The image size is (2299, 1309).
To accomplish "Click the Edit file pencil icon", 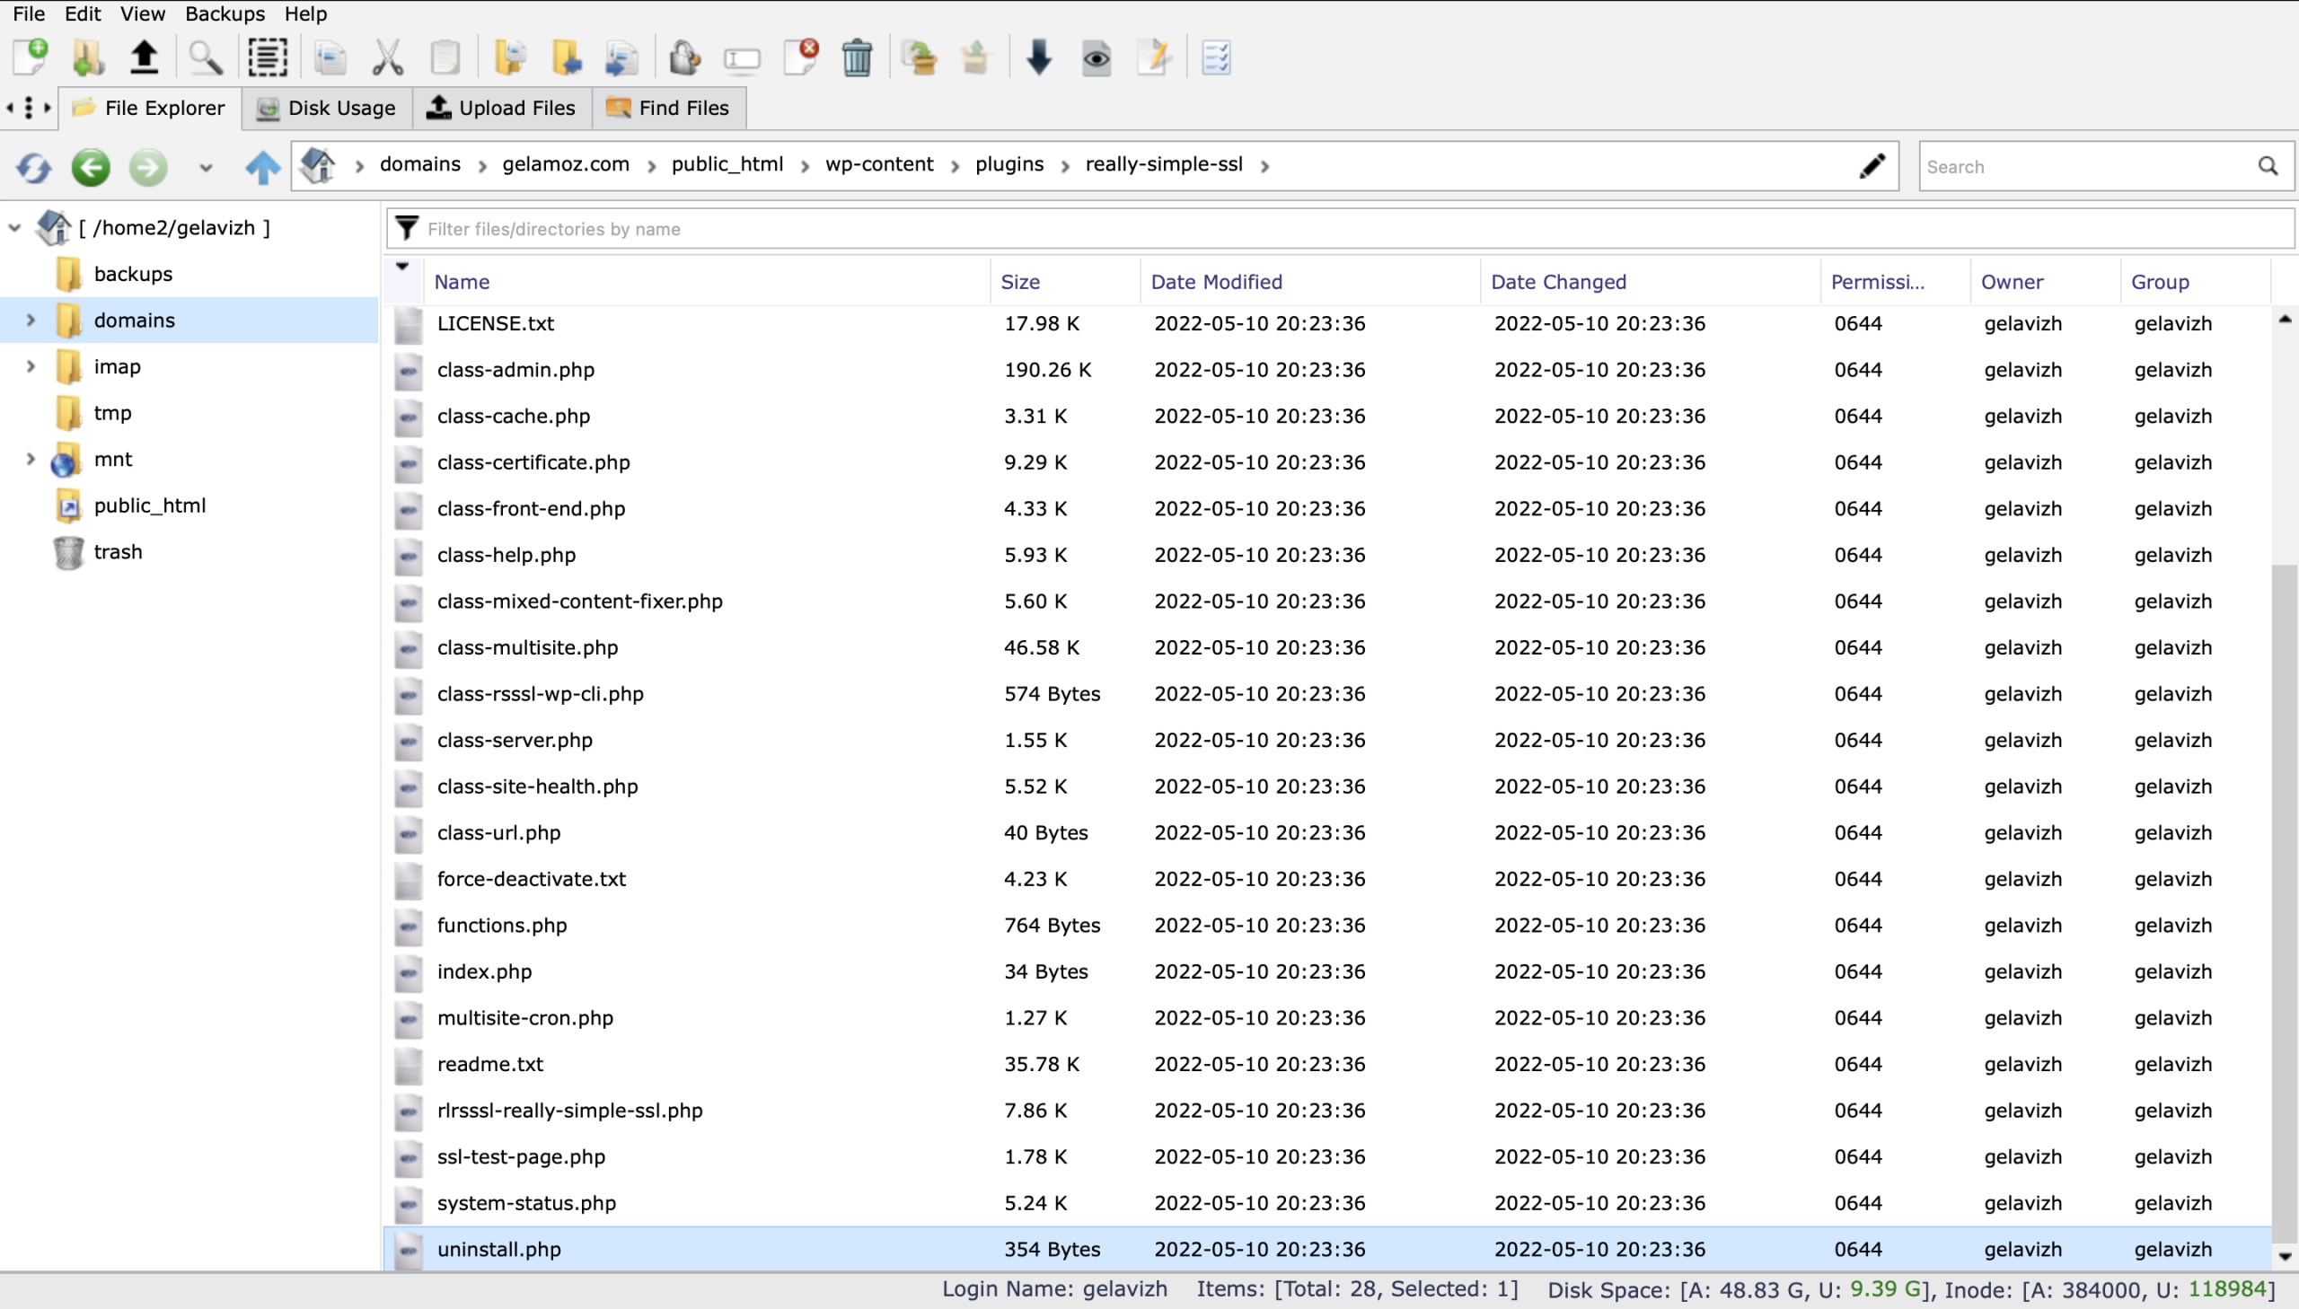I will pos(1154,57).
